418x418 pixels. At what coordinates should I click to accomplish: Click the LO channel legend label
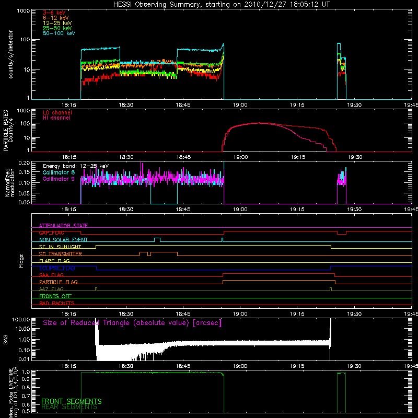(x=57, y=112)
